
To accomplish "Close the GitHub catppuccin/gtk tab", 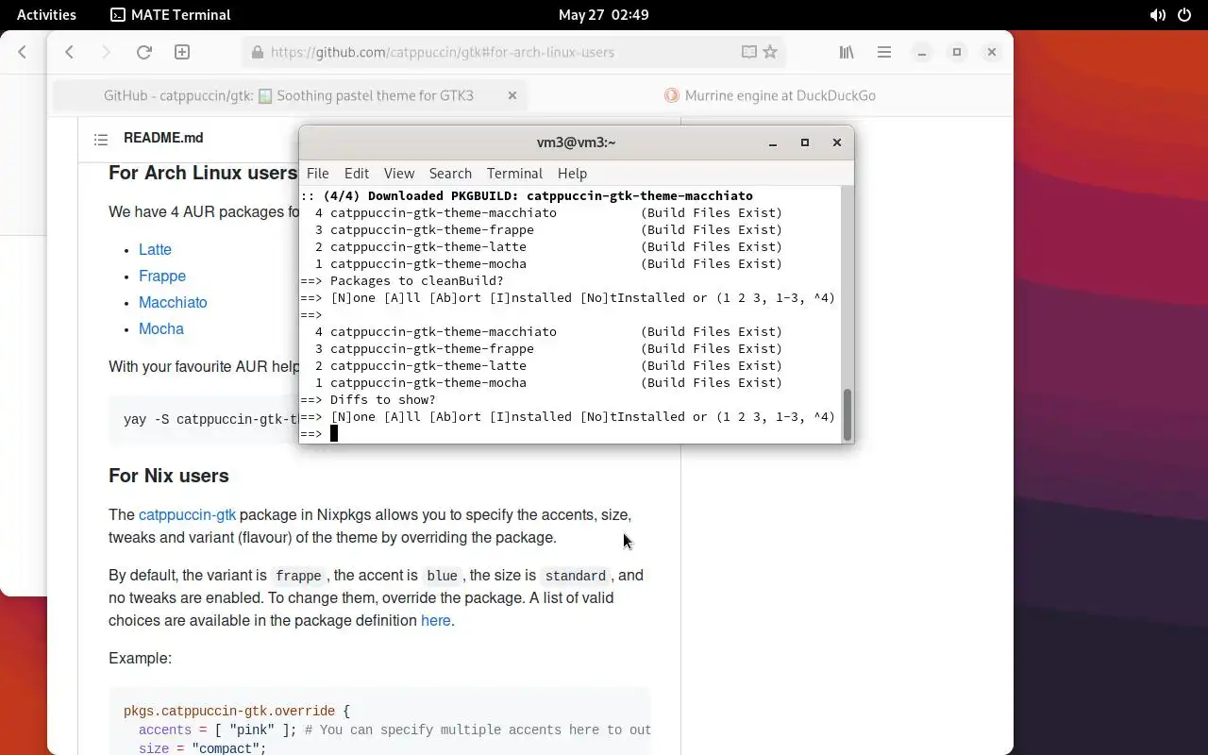I will (x=512, y=95).
